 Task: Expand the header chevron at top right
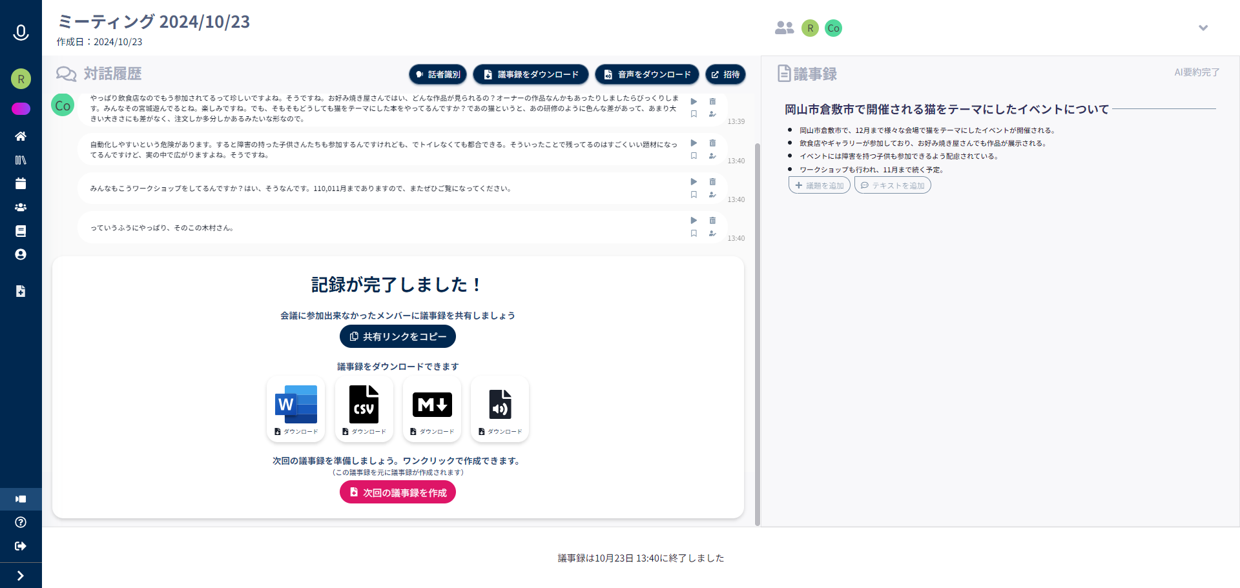click(x=1203, y=28)
